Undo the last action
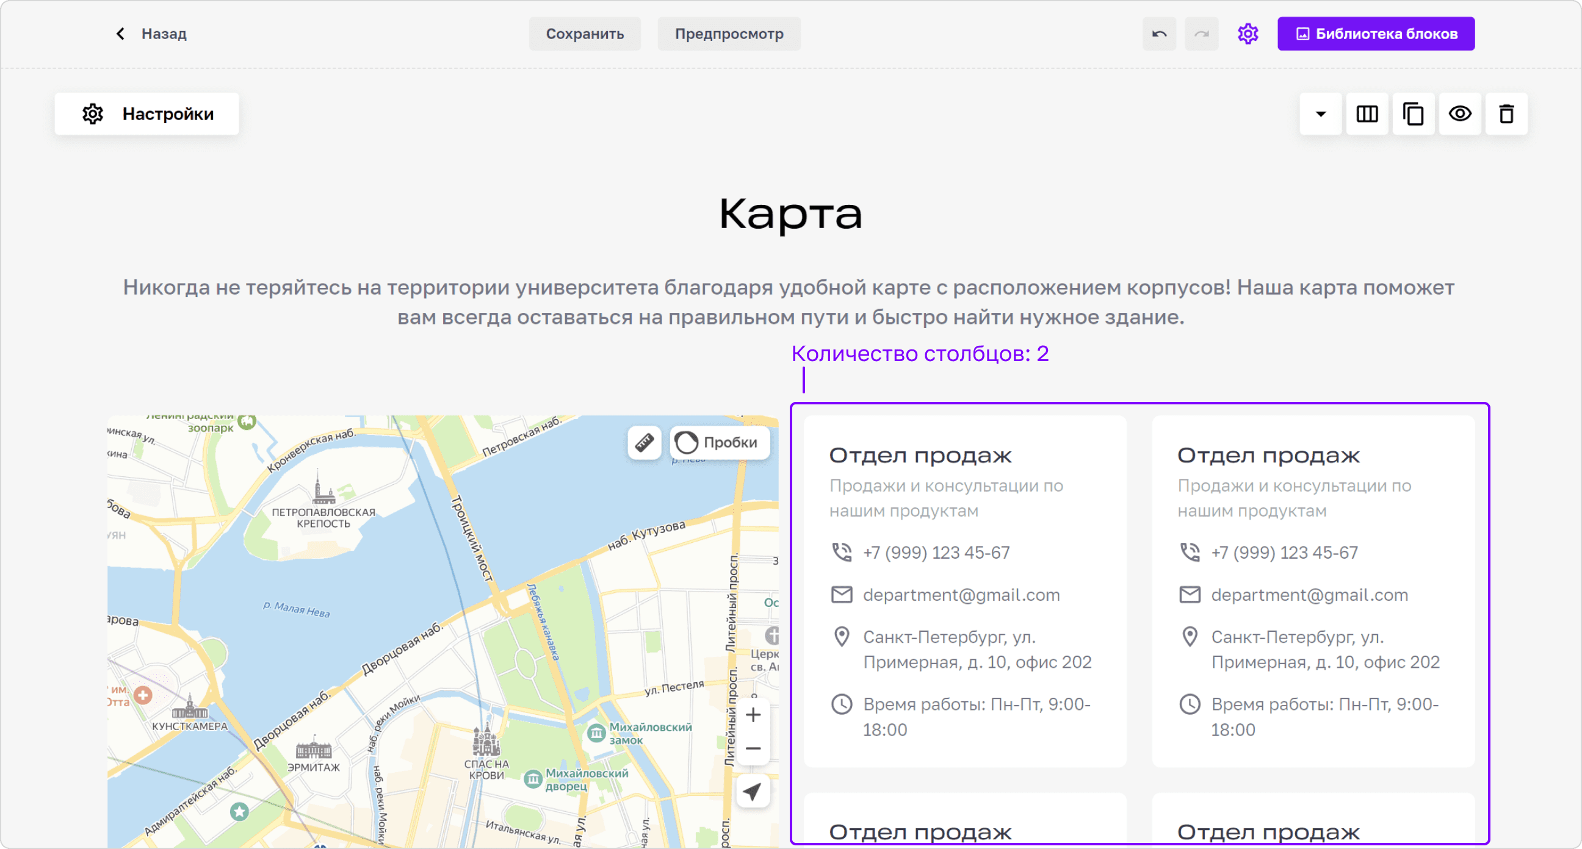Screen dimensions: 1582x849 [x=1159, y=34]
